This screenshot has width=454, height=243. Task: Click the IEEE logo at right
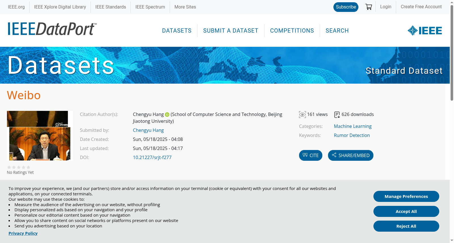pyautogui.click(x=425, y=31)
